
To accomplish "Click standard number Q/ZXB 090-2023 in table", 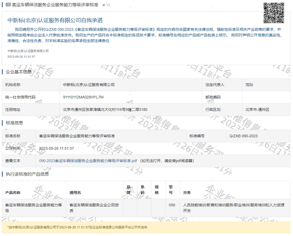I will click(243, 136).
